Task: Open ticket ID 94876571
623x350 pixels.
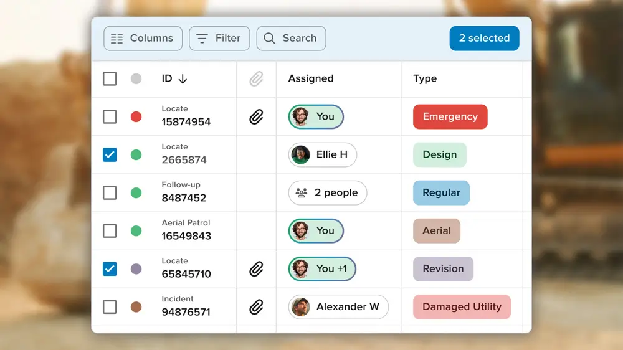Action: (186, 312)
